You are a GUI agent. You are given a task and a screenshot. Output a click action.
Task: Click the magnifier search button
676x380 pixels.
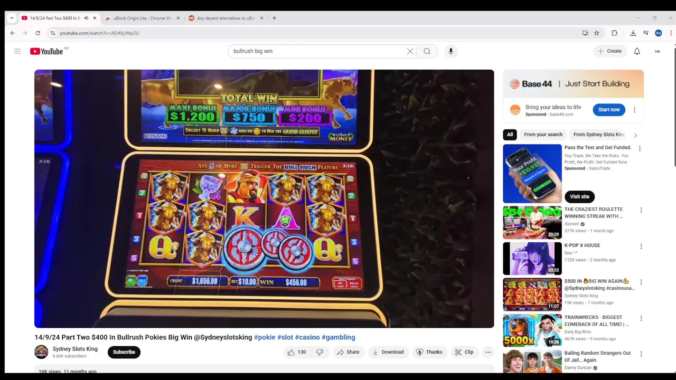point(427,51)
